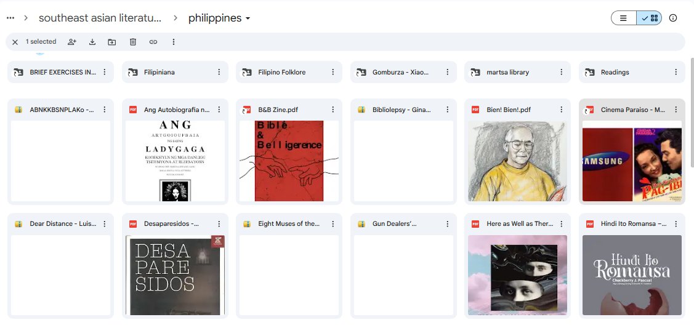Screen dimensions: 694x325
Task: Open more options for Bibliolepsy file
Action: click(x=447, y=110)
